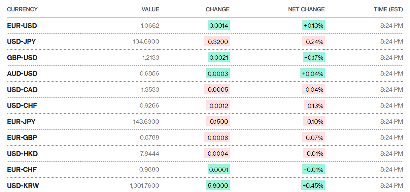Click the green 0.0021 change badge
Image resolution: width=410 pixels, height=192 pixels.
point(219,58)
